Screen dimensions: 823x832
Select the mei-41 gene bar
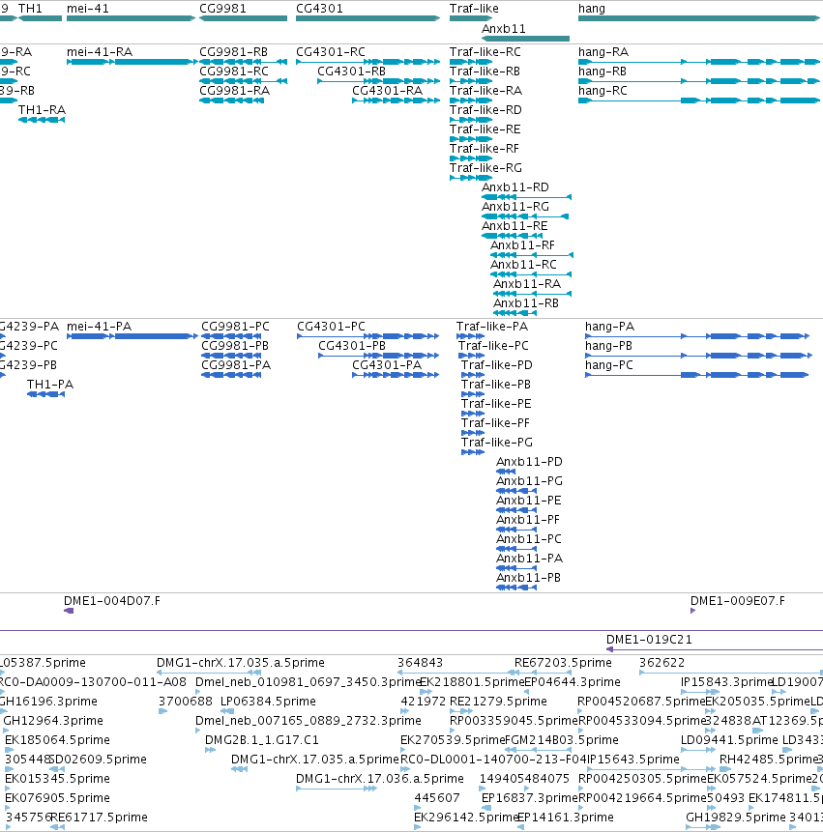pos(131,18)
